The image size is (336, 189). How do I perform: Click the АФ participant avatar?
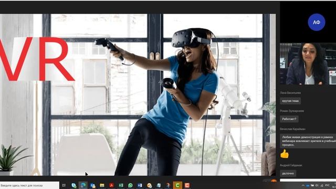click(317, 22)
